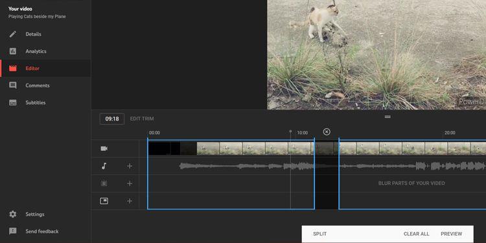This screenshot has height=243, width=486.
Task: Click the 10:00 timeline ruler label
Action: (303, 133)
